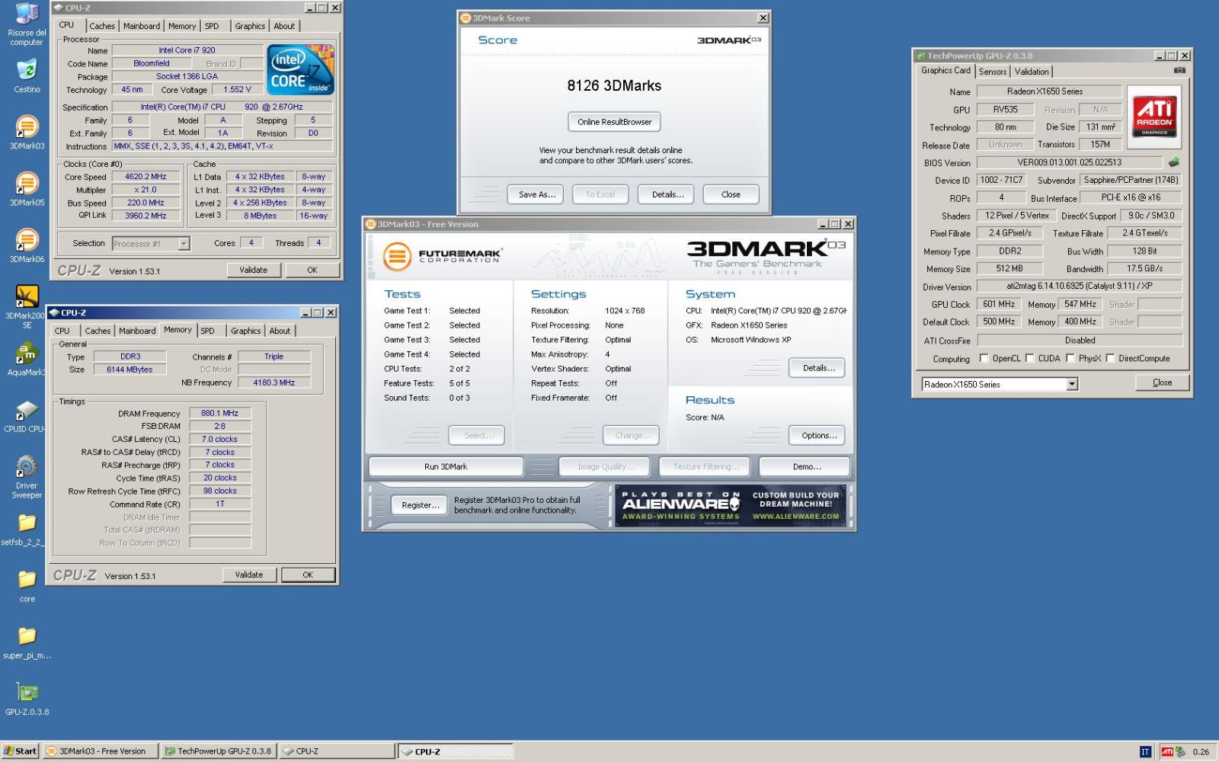Click the 8126 3DMarks score text
The width and height of the screenshot is (1219, 762).
coord(614,85)
